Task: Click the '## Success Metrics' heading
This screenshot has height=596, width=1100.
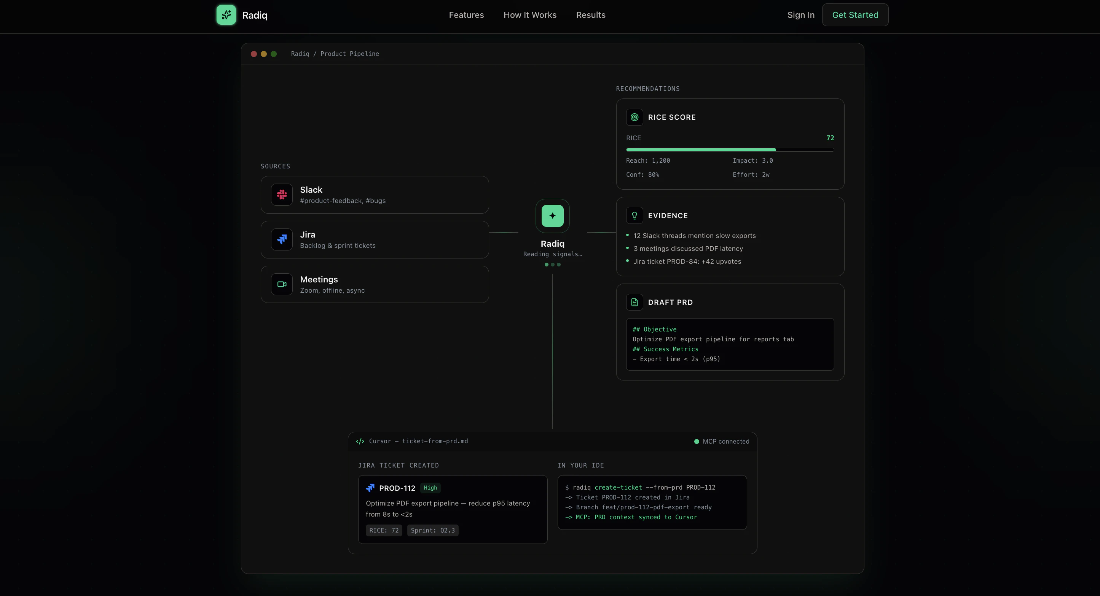Action: 665,349
